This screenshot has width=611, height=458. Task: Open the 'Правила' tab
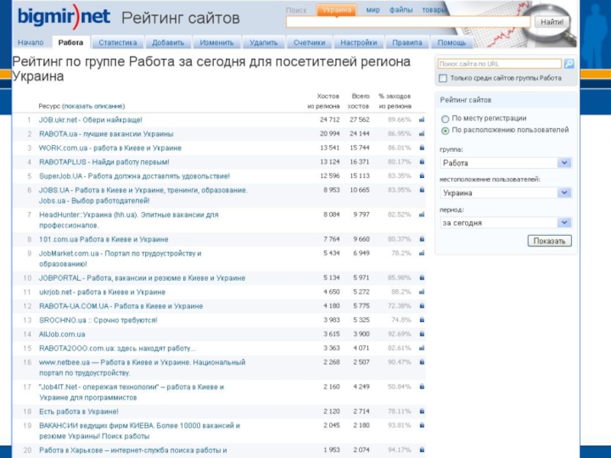click(407, 43)
